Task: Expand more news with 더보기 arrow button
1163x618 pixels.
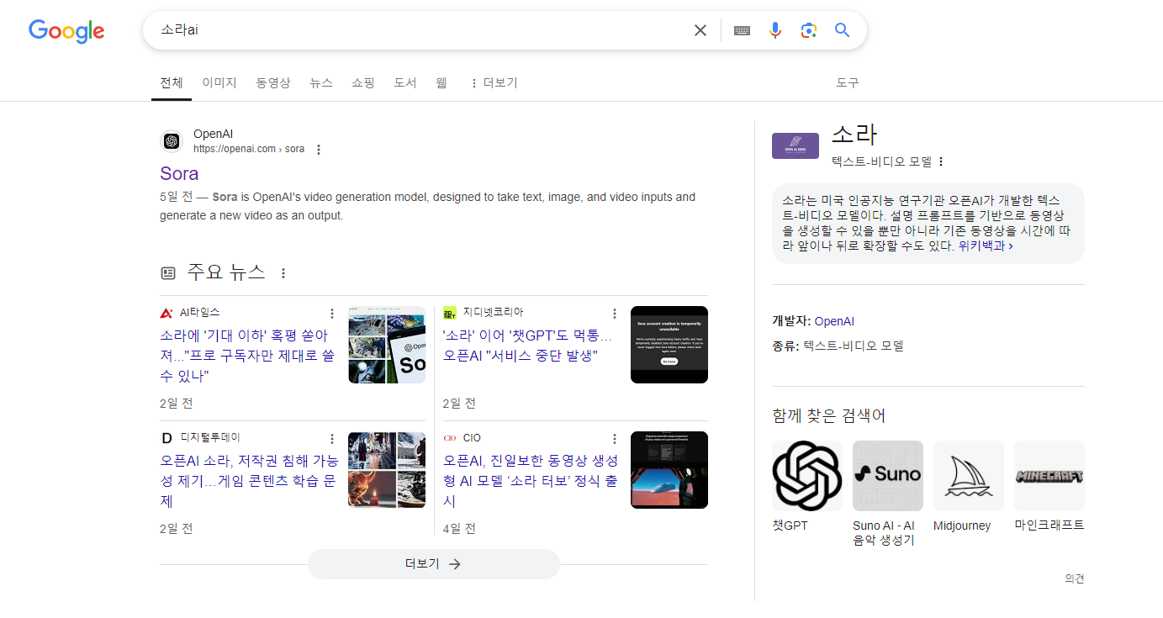Action: coord(434,564)
